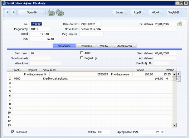
Task: Click the Atl. datums field
Action: 165,58
